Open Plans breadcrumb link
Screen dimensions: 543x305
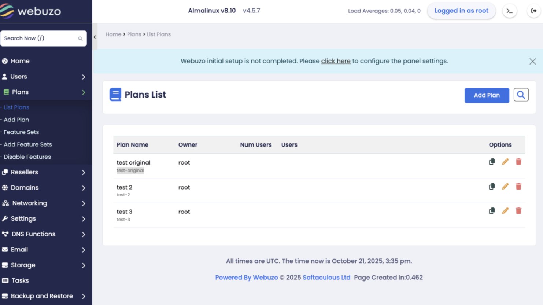(134, 34)
